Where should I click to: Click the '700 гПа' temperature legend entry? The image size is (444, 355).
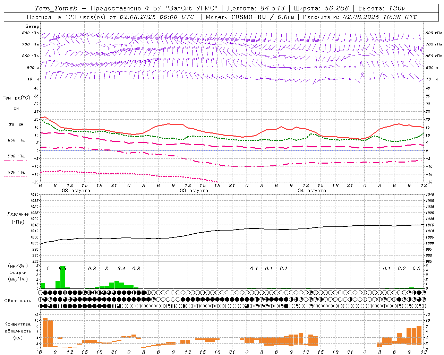pyautogui.click(x=16, y=156)
